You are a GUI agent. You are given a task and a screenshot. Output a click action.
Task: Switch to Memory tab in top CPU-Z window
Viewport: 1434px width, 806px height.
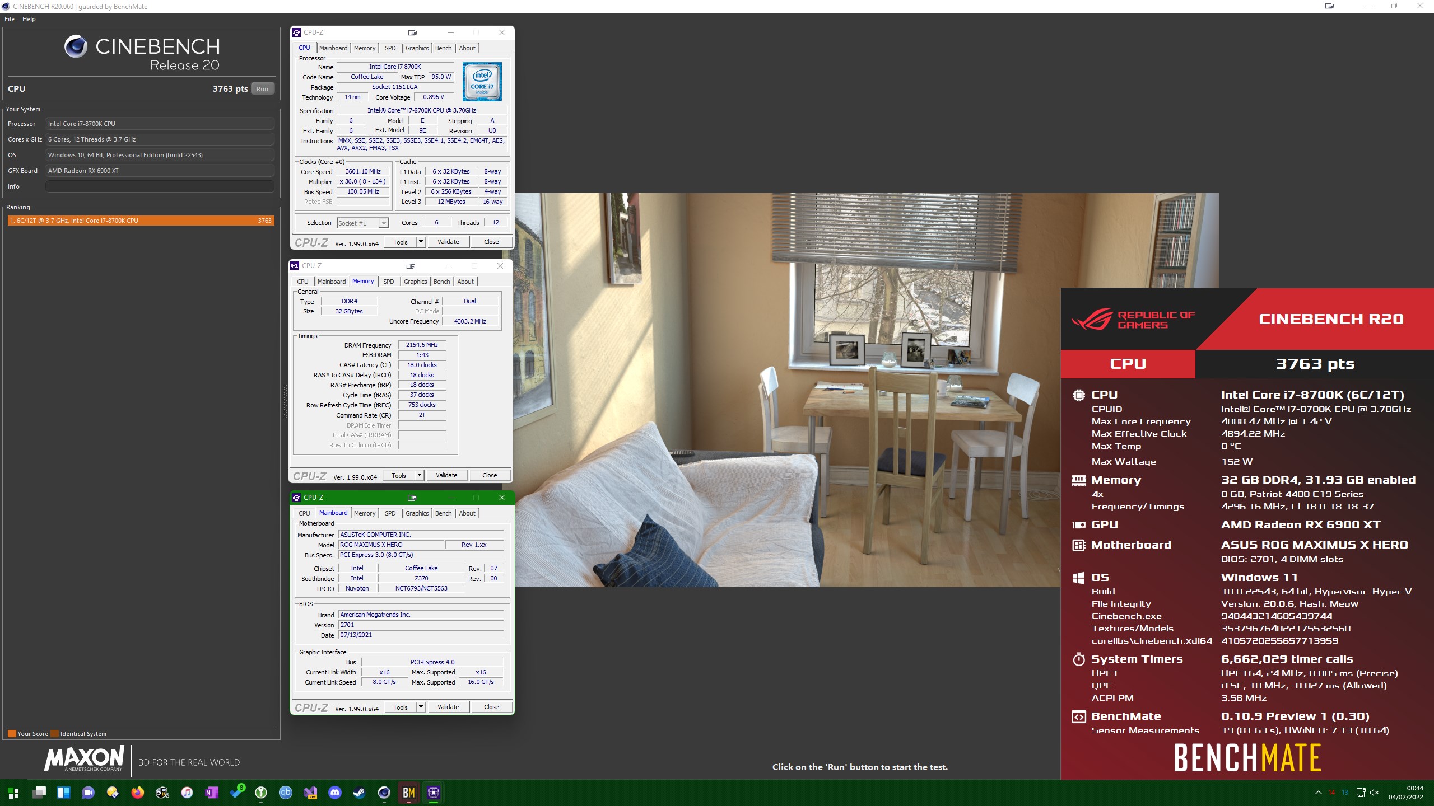(365, 48)
